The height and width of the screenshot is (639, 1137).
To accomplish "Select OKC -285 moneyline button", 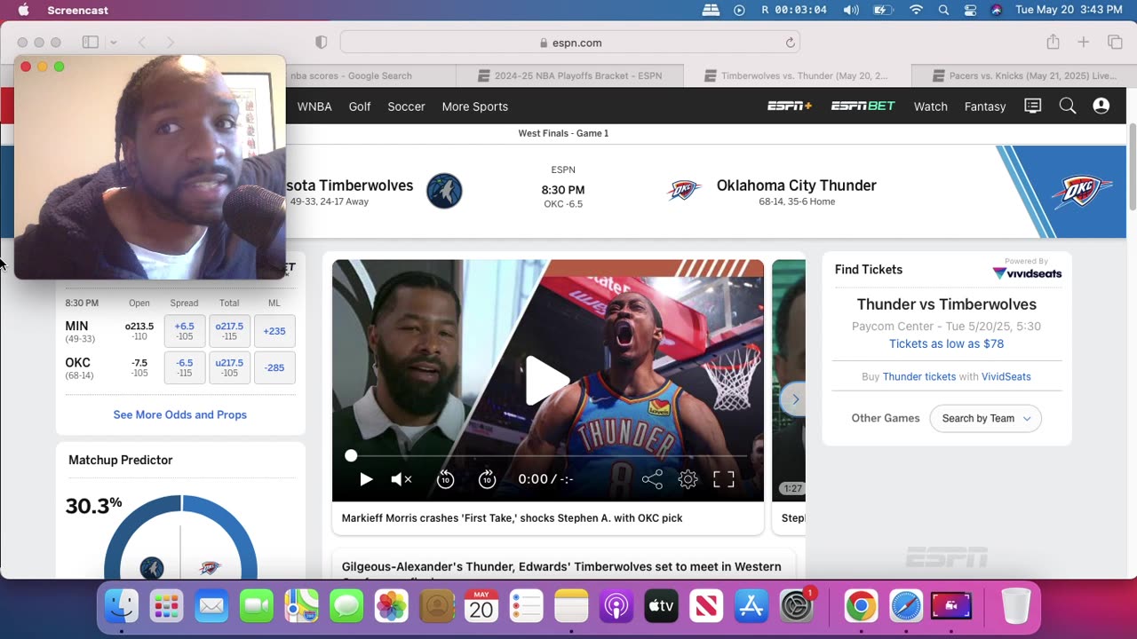I will (274, 367).
